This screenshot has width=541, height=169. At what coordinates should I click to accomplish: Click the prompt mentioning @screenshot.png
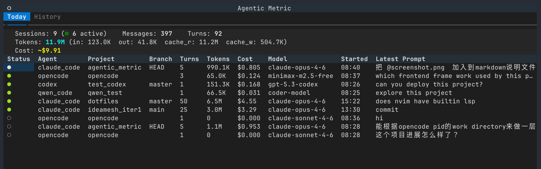click(x=455, y=67)
